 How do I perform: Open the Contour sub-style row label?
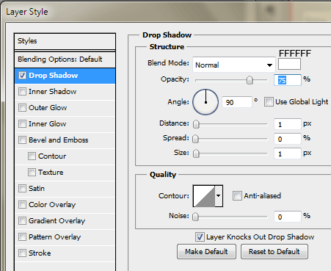(52, 156)
